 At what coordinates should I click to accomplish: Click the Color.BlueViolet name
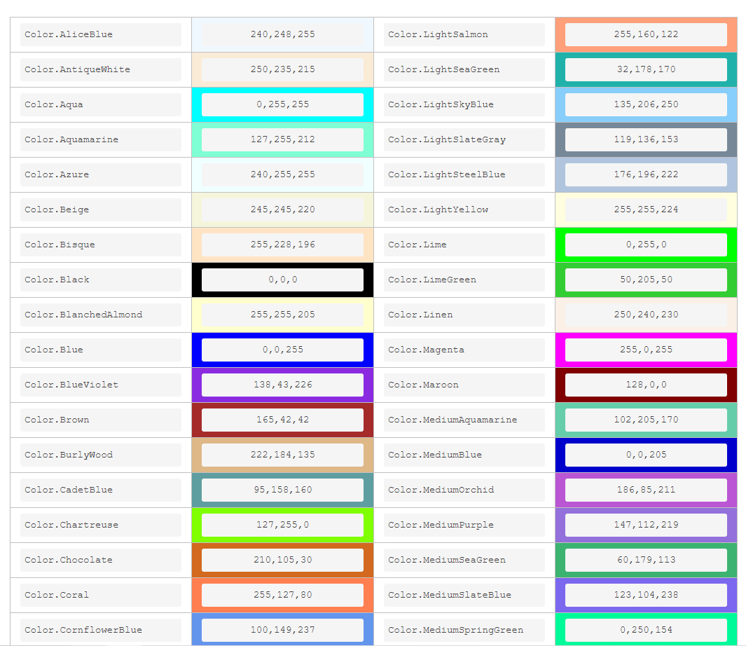click(x=101, y=385)
